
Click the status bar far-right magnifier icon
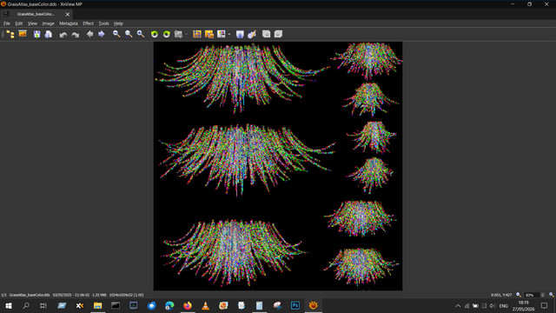point(552,295)
